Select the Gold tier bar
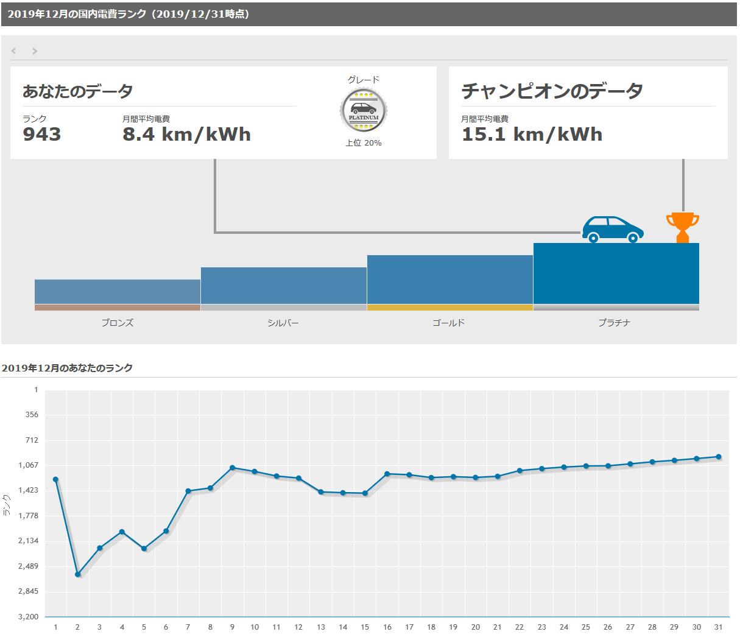740x637 pixels. pyautogui.click(x=450, y=280)
